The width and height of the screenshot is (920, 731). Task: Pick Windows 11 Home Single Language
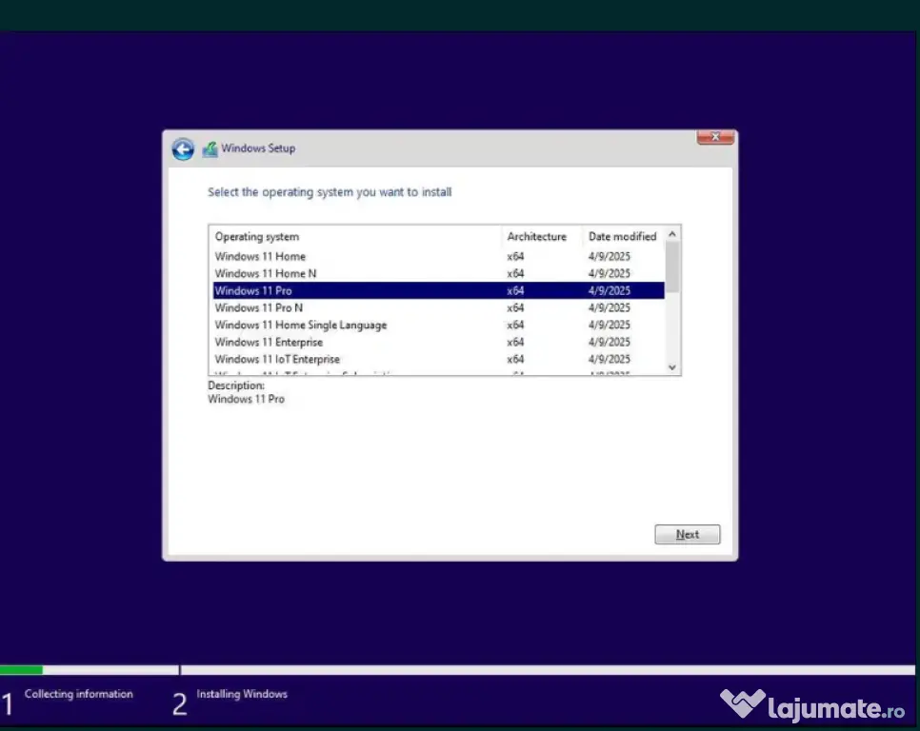(300, 326)
